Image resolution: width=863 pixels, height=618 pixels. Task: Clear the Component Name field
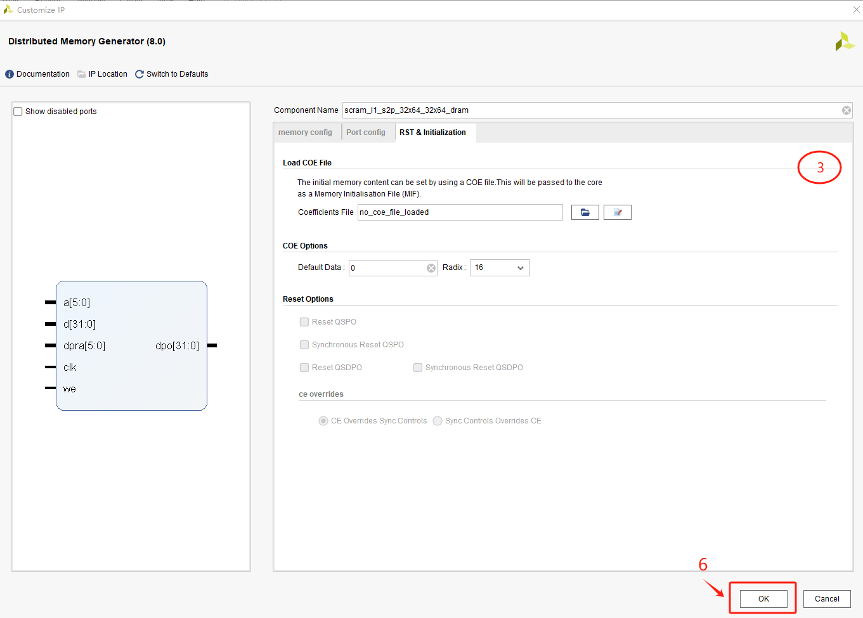[847, 110]
